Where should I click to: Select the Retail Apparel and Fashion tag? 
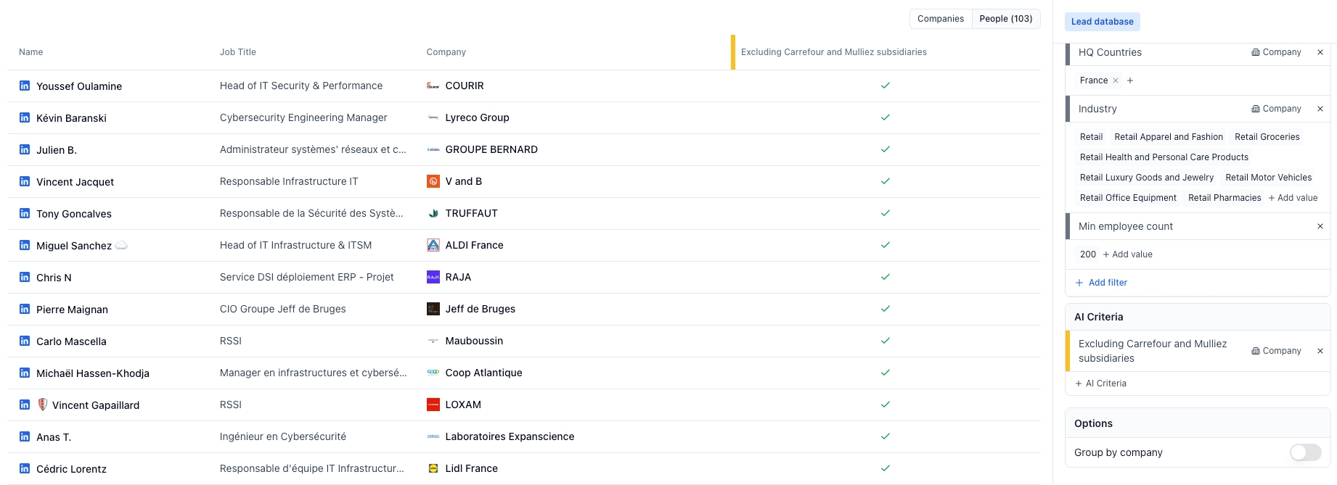[x=1169, y=137]
